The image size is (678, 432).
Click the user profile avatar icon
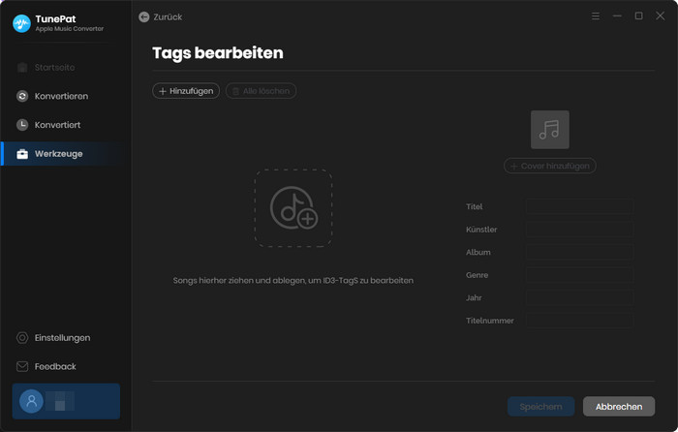coord(32,401)
